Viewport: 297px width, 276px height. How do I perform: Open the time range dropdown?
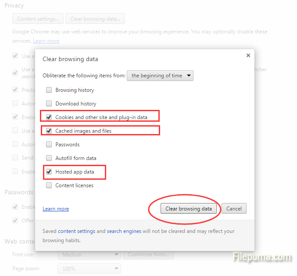click(x=160, y=76)
